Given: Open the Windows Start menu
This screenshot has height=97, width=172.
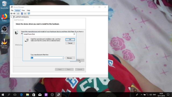Looking at the screenshot, I should pyautogui.click(x=3, y=95).
